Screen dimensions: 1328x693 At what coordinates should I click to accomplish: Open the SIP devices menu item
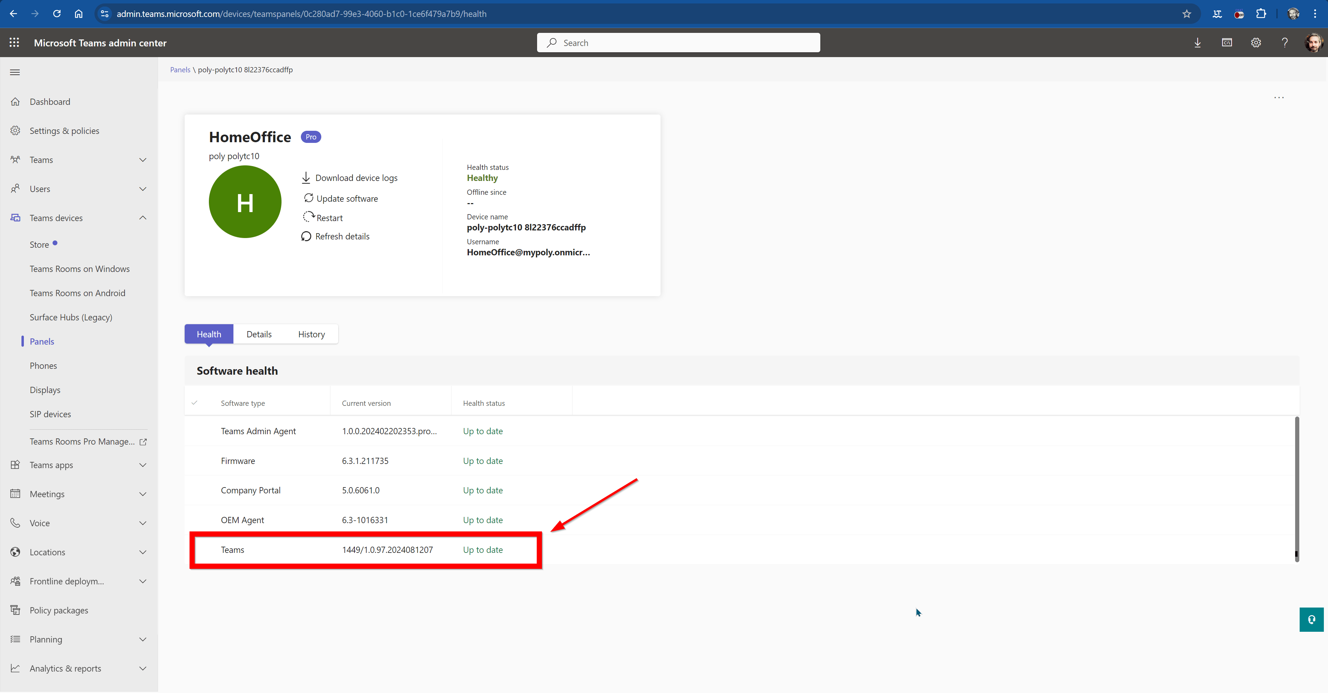click(50, 414)
